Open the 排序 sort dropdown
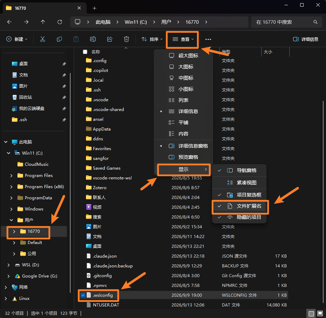The image size is (326, 318). click(x=152, y=39)
